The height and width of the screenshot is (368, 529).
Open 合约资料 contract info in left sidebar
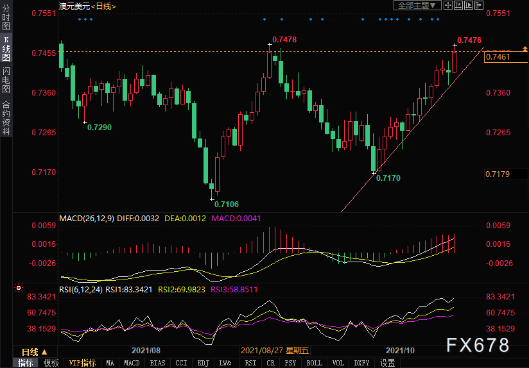pos(6,117)
